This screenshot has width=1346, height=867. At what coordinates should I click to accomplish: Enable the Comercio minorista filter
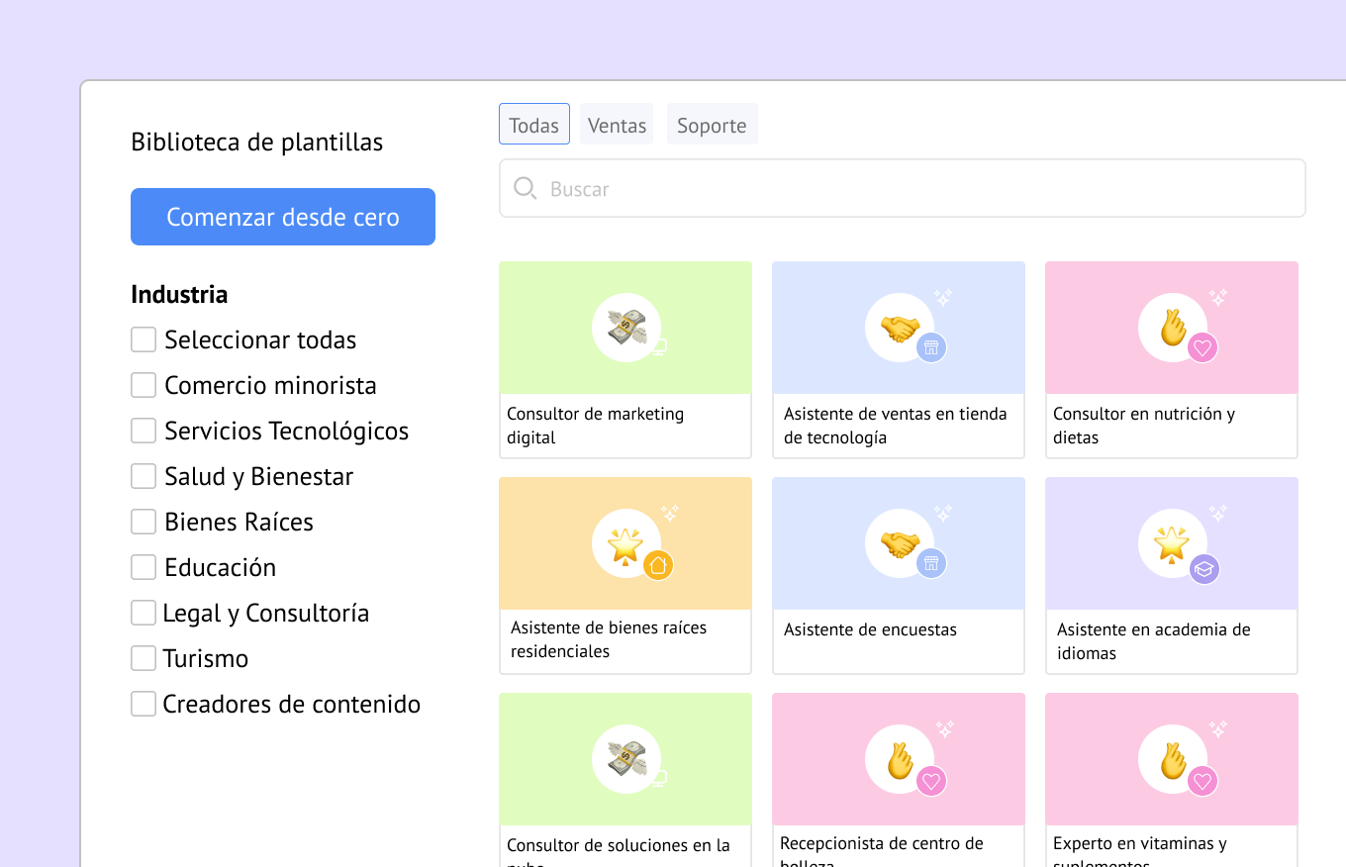point(144,385)
